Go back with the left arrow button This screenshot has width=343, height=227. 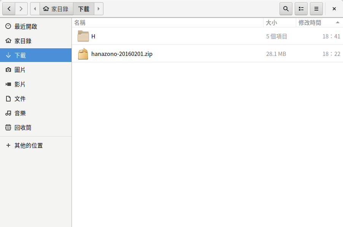click(9, 9)
